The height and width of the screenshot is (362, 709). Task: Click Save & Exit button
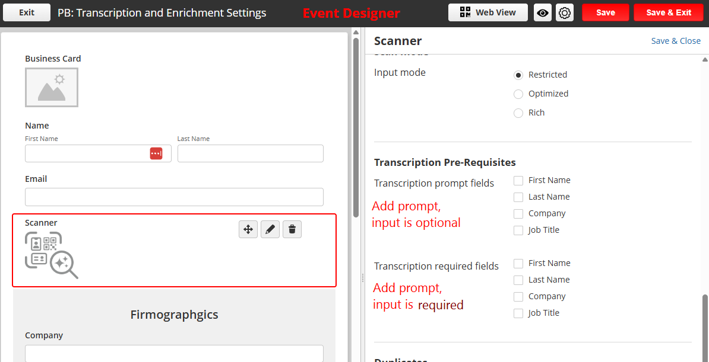(669, 12)
